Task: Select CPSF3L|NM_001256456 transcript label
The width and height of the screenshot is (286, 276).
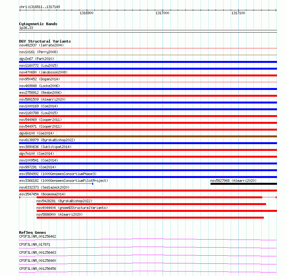Action: [x=38, y=269]
